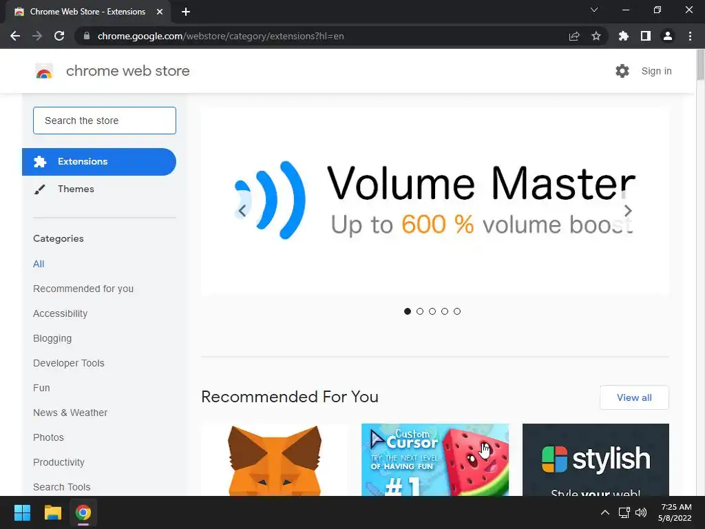Click the Chrome taskbar icon
Image resolution: width=705 pixels, height=529 pixels.
tap(83, 512)
